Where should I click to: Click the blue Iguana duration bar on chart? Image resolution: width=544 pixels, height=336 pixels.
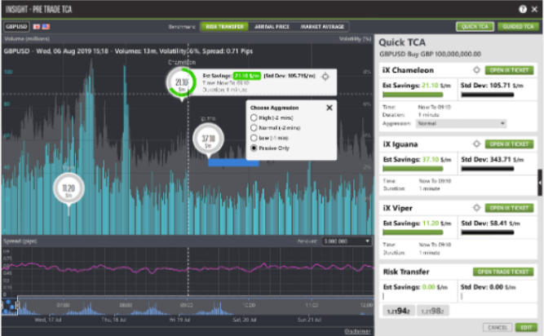pos(233,162)
